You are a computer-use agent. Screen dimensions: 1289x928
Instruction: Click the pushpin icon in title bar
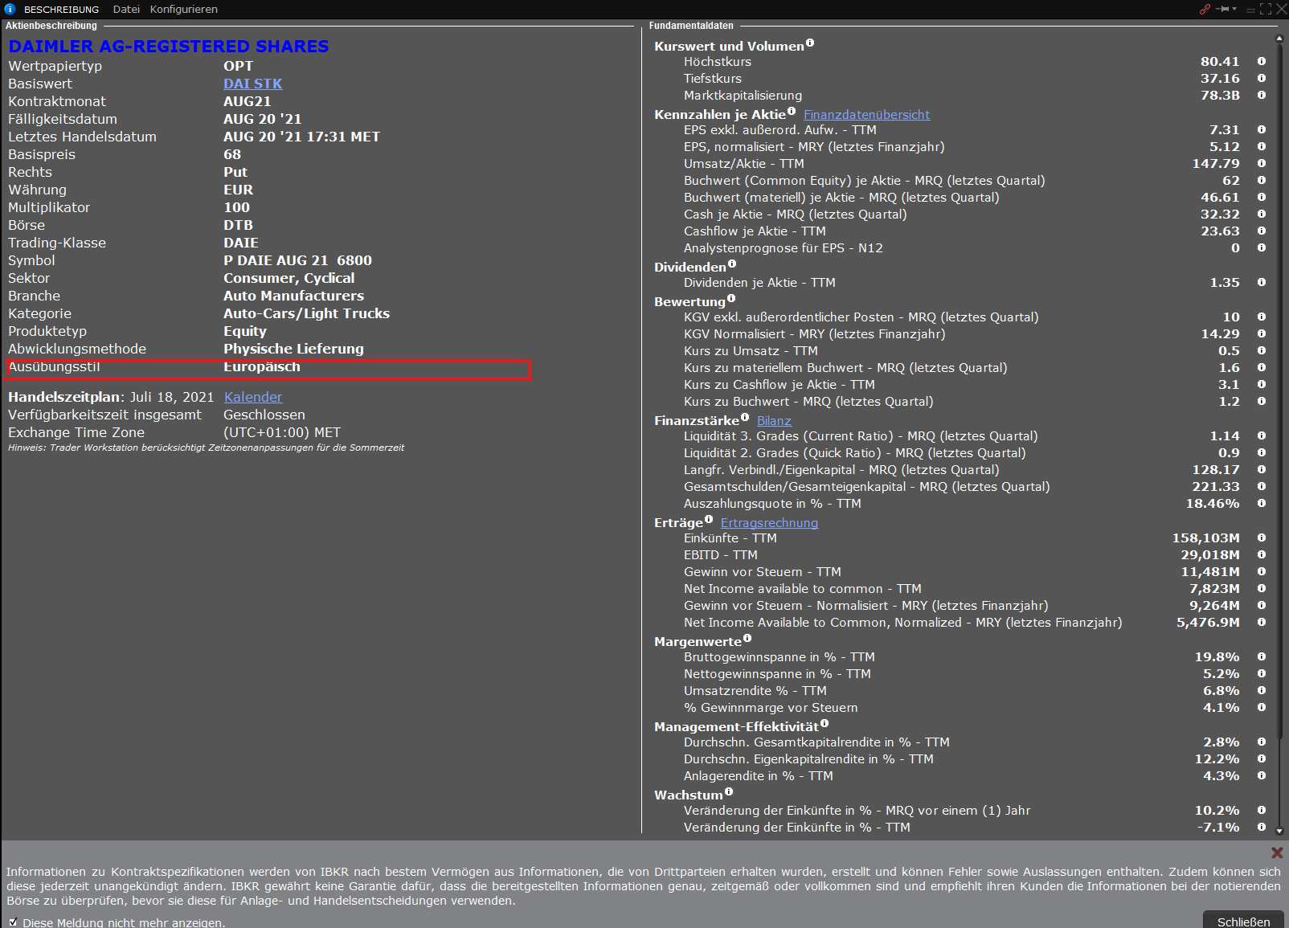[x=1223, y=9]
